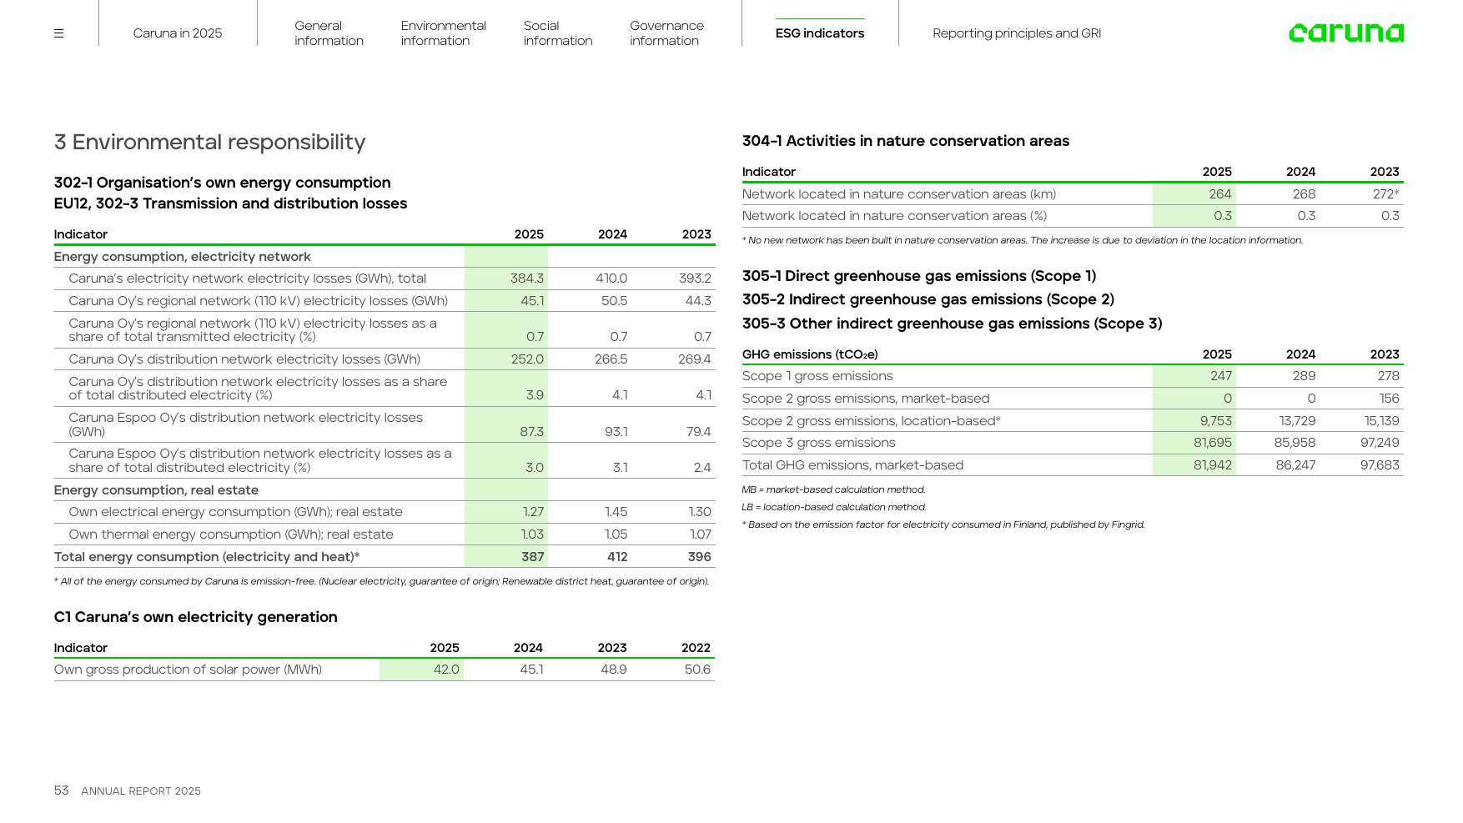Image resolution: width=1463 pixels, height=823 pixels.
Task: Click Caruna Espoo losses value 87.3
Action: pos(531,432)
